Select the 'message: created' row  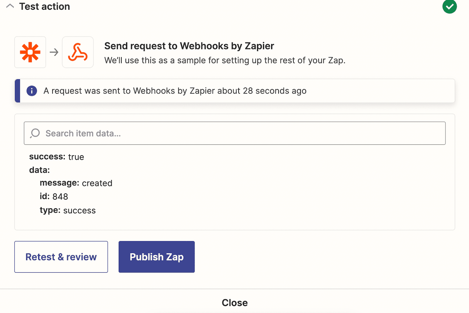[x=76, y=183]
